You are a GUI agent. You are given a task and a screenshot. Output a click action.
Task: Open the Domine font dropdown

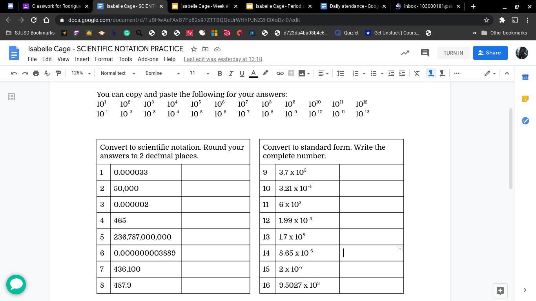162,73
